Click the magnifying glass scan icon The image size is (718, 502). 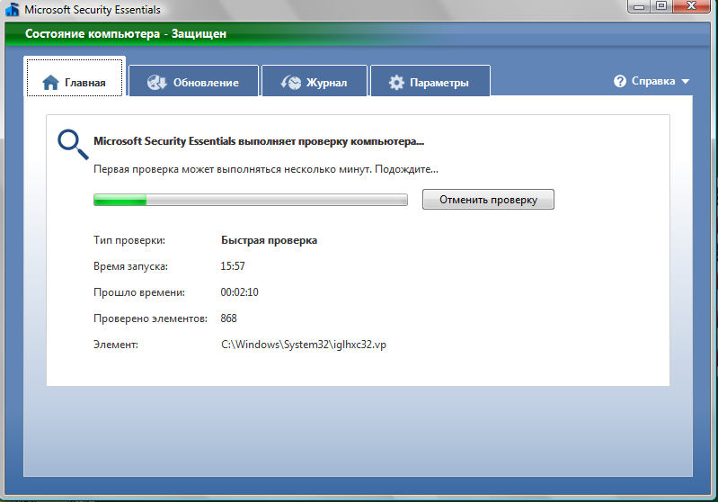coord(73,145)
